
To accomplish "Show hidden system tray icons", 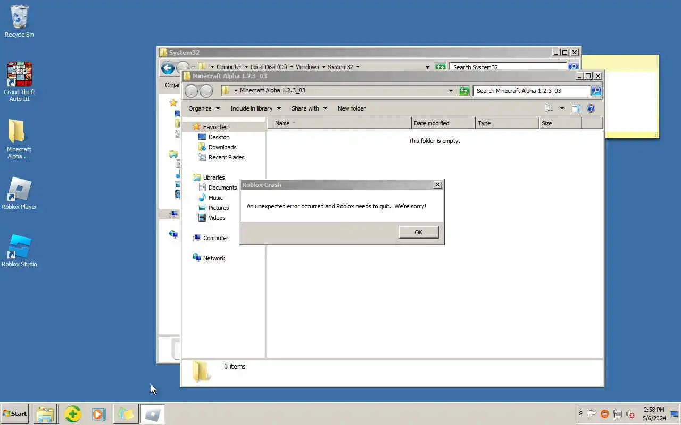I will click(580, 413).
